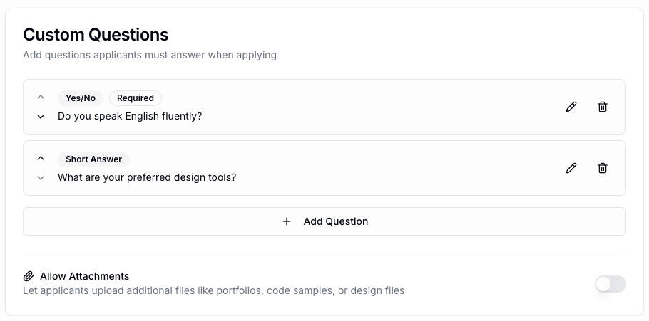Click the 'Short Answer' type badge
This screenshot has width=649, height=321.
pyautogui.click(x=93, y=159)
